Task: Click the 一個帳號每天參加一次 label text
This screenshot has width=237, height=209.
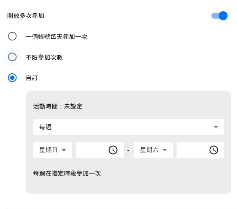Action: pyautogui.click(x=56, y=37)
